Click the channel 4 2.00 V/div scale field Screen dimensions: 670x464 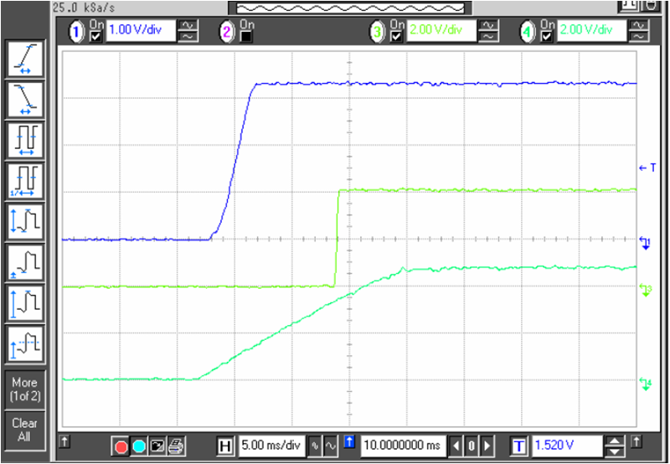(x=592, y=30)
